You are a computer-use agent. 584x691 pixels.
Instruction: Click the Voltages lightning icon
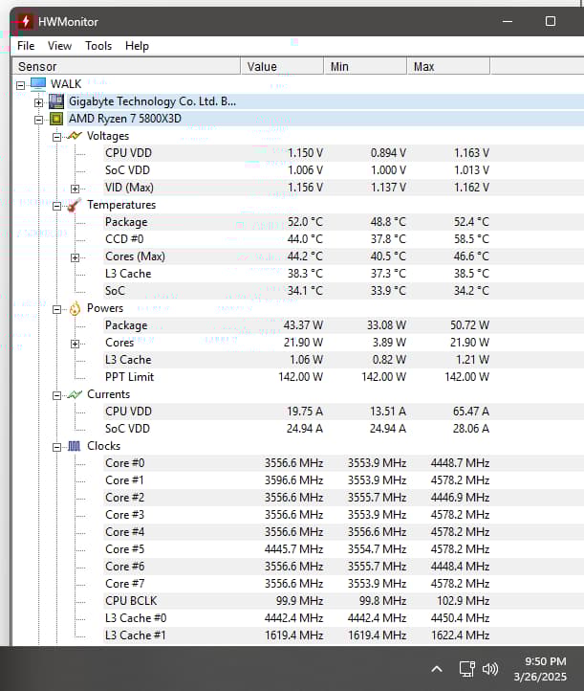(75, 136)
